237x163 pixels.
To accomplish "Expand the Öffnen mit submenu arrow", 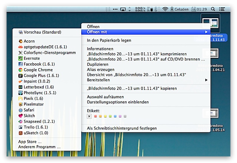I will click(x=206, y=32).
